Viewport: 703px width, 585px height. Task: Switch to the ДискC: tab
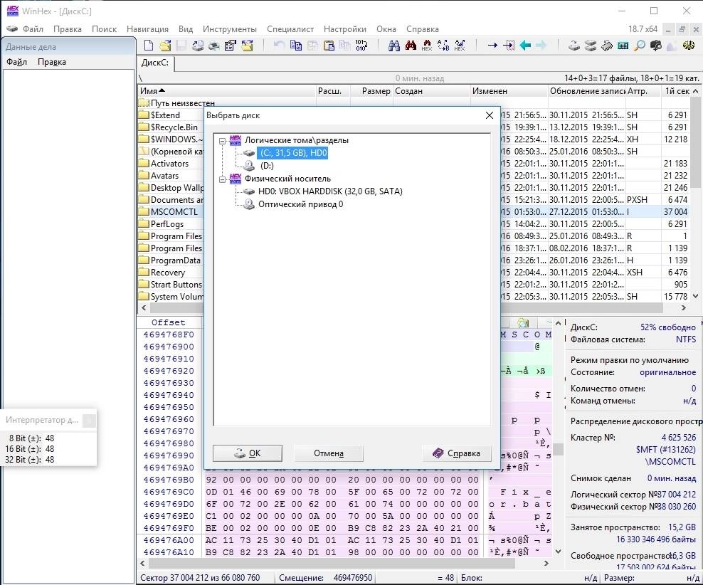[155, 63]
